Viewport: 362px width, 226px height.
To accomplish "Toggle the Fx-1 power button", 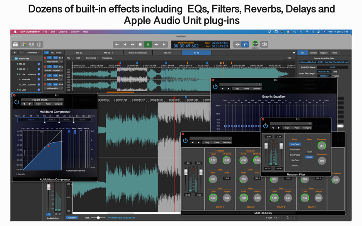I will pos(50,58).
